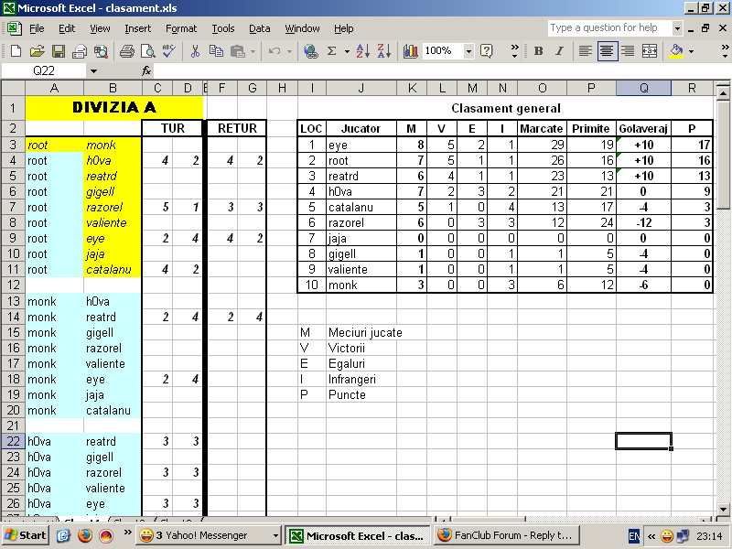Open the Fill Color dropdown arrow

pyautogui.click(x=691, y=51)
